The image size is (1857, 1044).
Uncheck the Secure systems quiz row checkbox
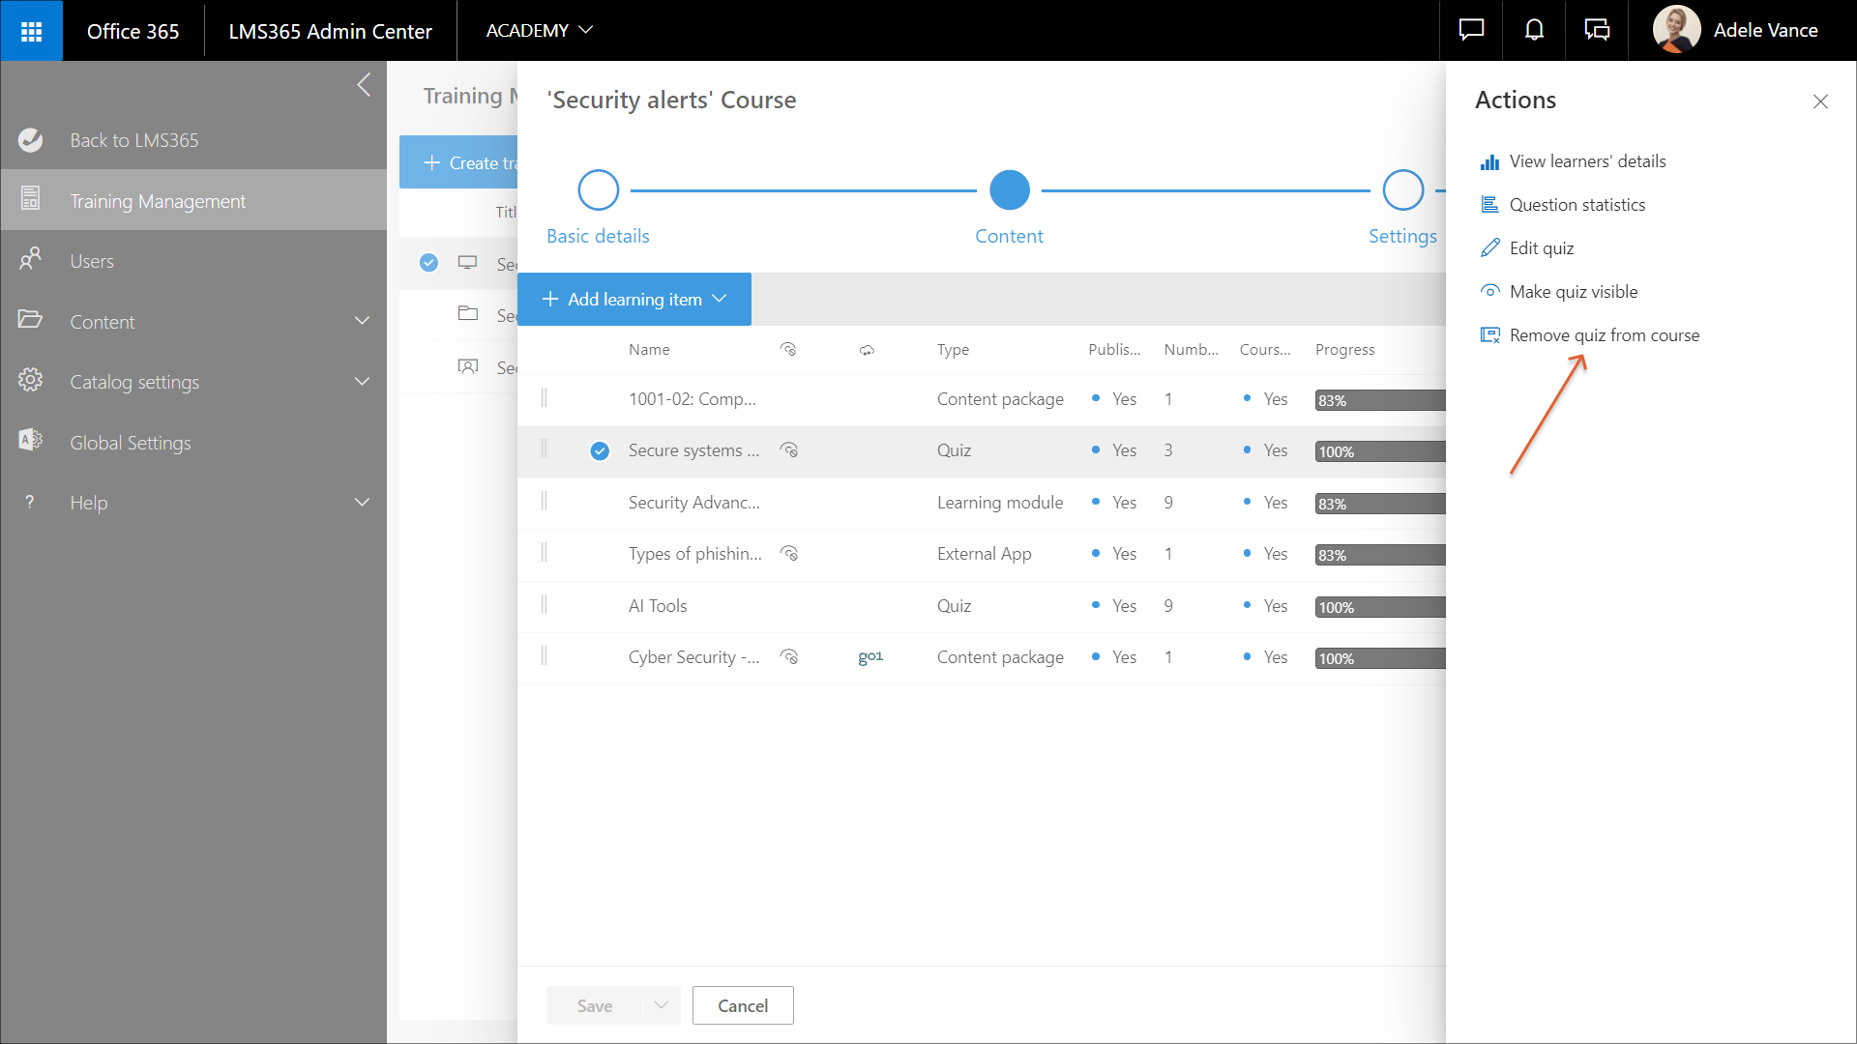coord(600,450)
